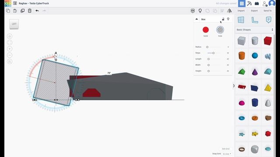
Task: Click the Notes tool
Action: coord(268,20)
